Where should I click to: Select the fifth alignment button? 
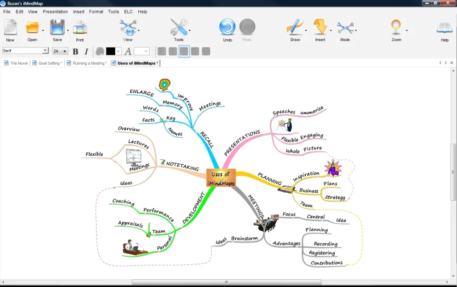click(206, 51)
